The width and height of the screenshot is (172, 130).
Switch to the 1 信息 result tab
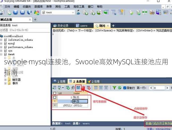click(59, 81)
